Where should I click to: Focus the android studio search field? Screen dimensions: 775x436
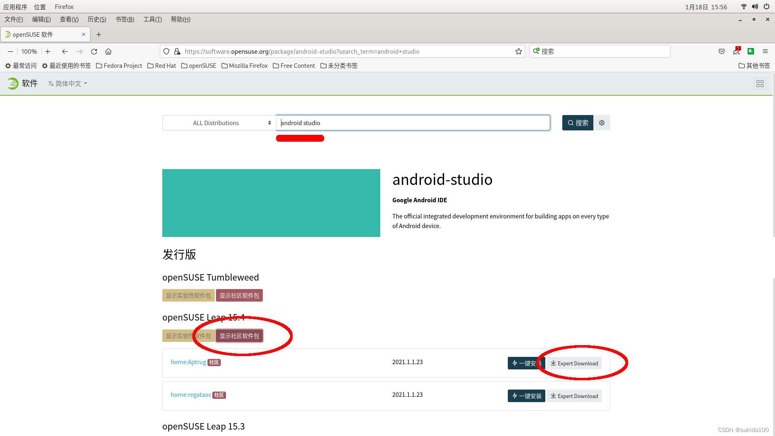pos(413,123)
